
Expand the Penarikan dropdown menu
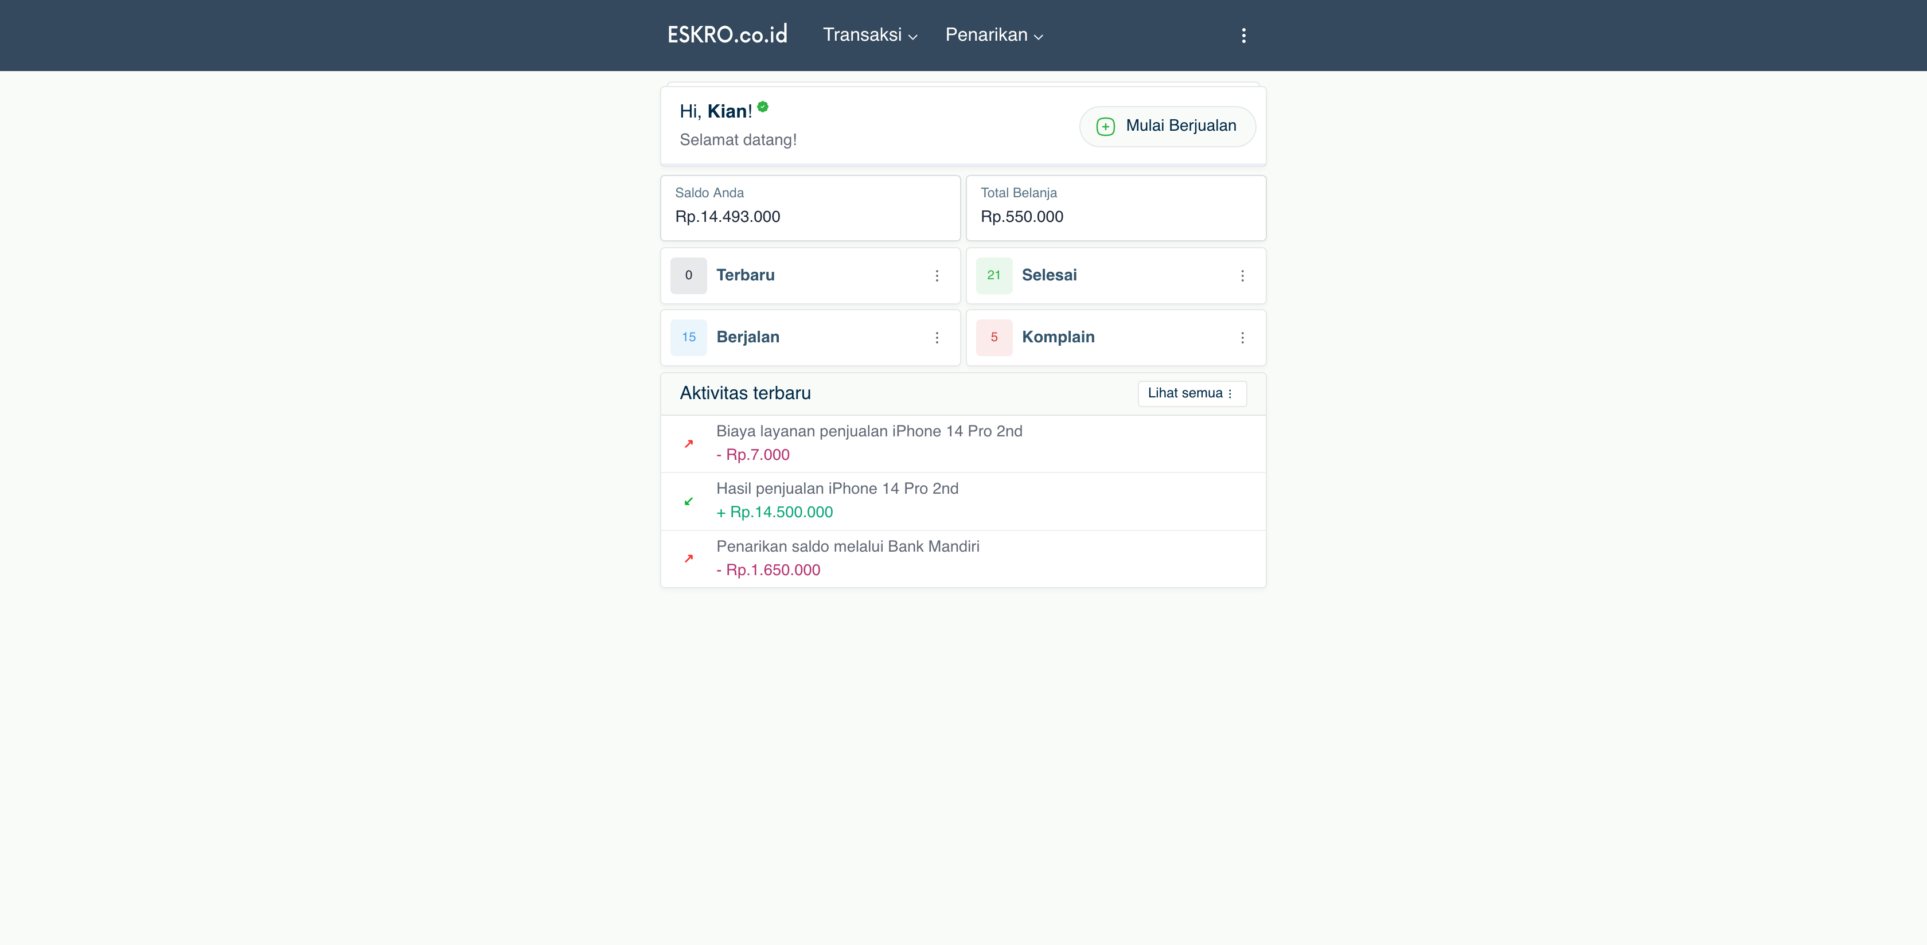click(x=993, y=35)
